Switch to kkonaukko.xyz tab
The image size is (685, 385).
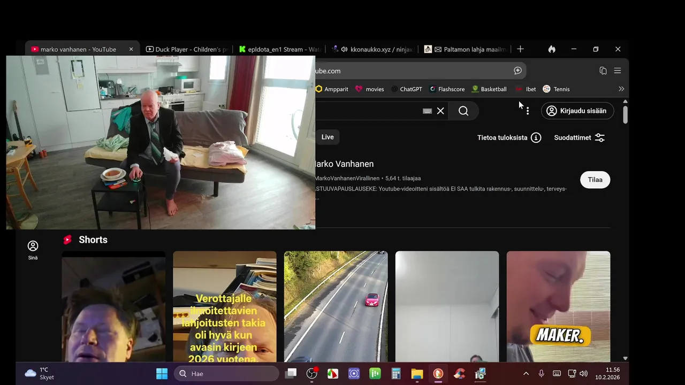pos(372,49)
